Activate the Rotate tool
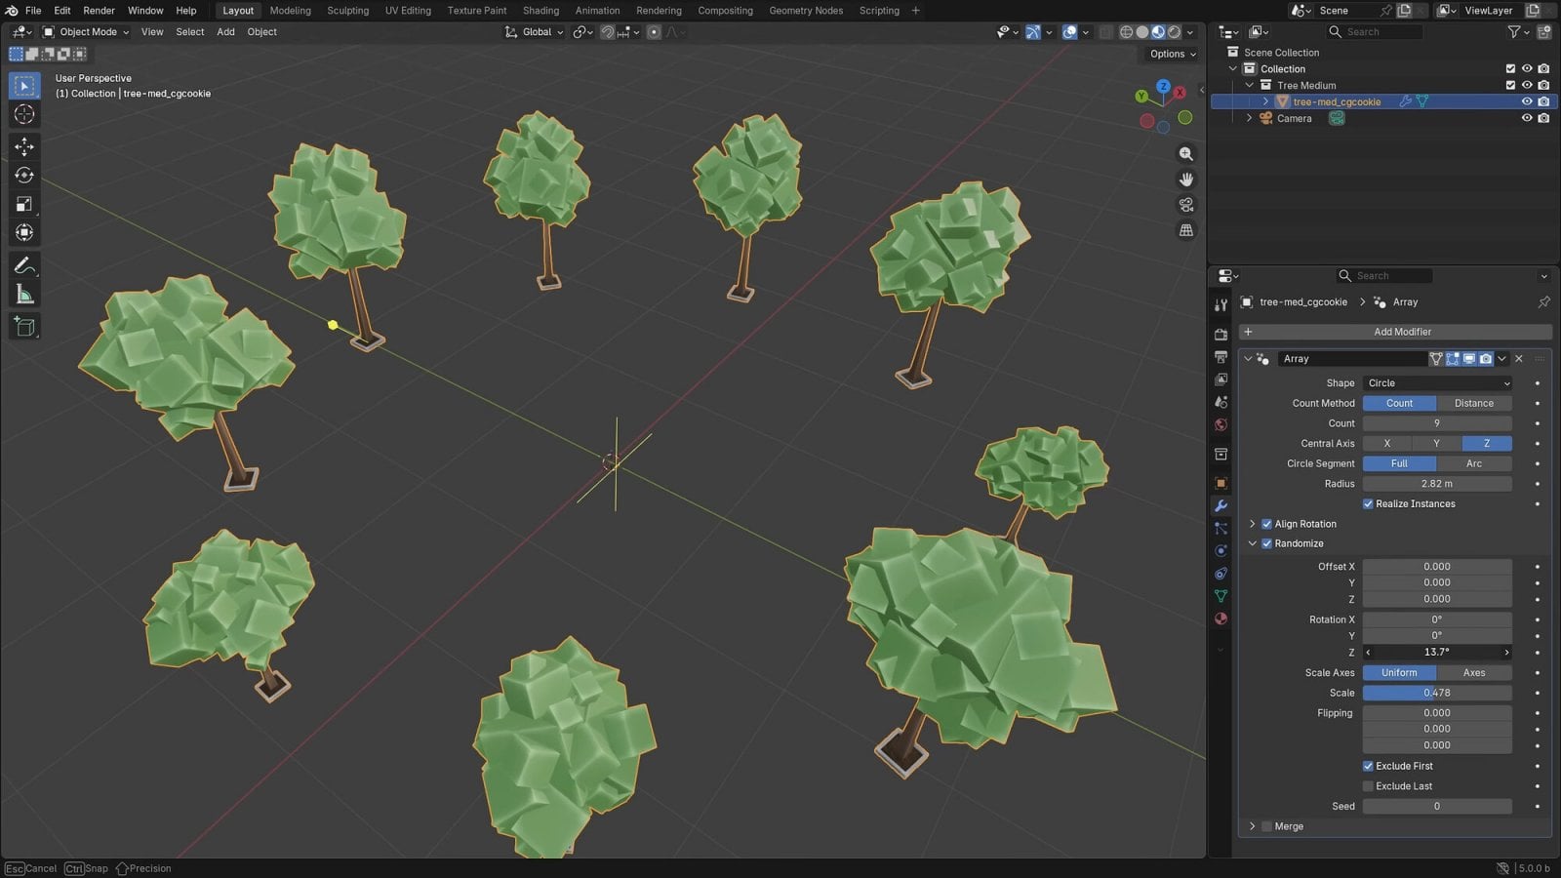 pos(23,175)
